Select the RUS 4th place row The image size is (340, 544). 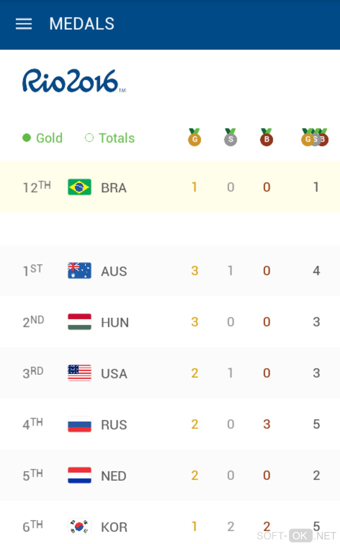click(170, 424)
